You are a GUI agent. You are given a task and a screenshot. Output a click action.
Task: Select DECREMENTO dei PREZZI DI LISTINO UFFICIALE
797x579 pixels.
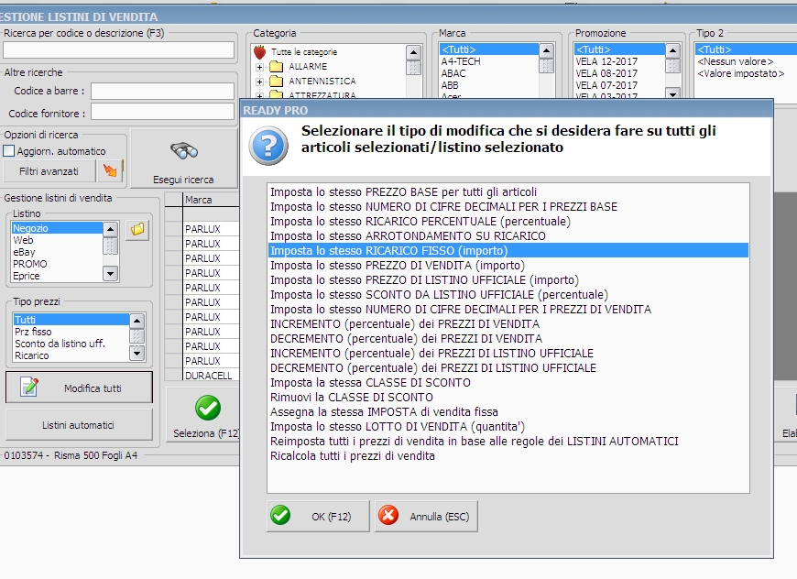pos(508,368)
